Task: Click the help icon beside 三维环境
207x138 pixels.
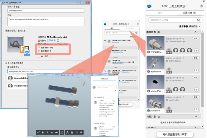Action: 58,40
